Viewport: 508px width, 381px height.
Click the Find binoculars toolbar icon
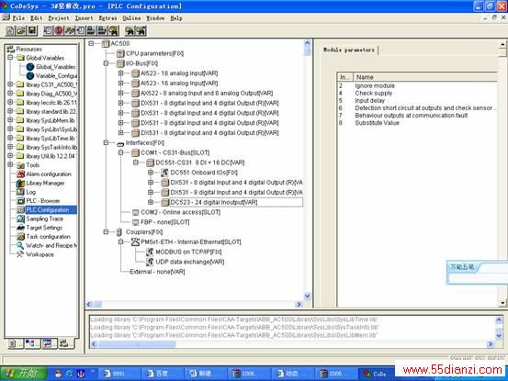pyautogui.click(x=130, y=30)
